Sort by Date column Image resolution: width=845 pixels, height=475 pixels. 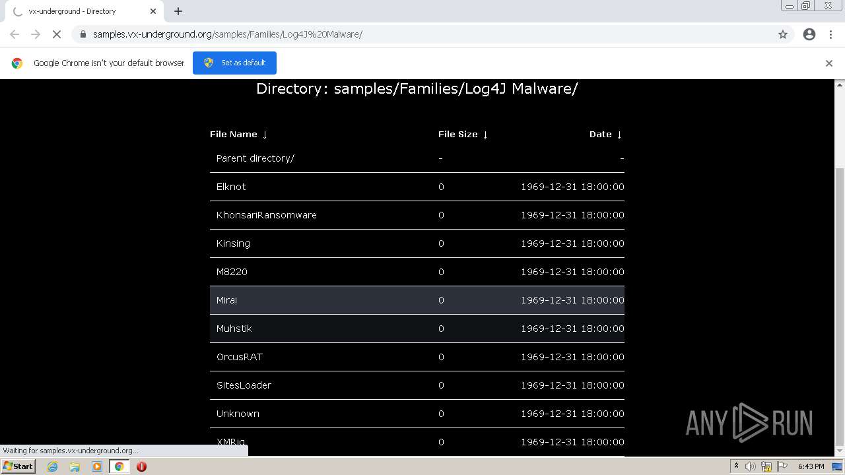pos(606,134)
